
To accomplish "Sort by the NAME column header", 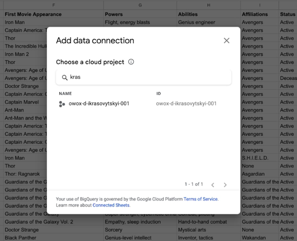I will pos(65,94).
